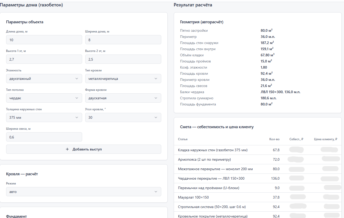Click the Мауэрлат quantity 37,8

pyautogui.click(x=276, y=197)
